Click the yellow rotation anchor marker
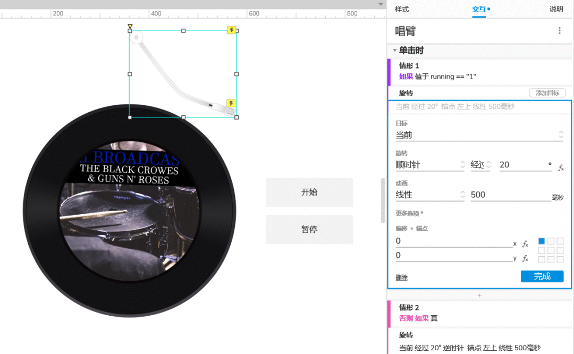The width and height of the screenshot is (574, 354). click(x=130, y=27)
